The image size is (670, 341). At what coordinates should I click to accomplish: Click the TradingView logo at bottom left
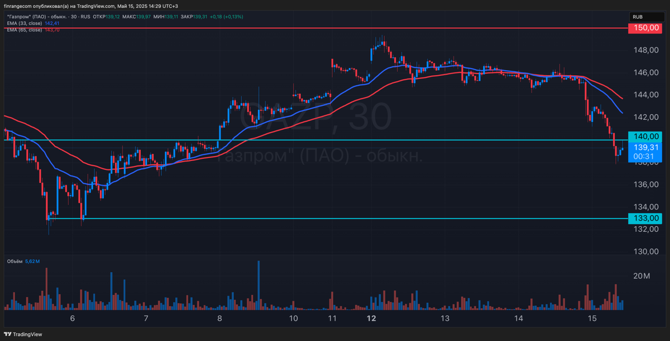[23, 334]
